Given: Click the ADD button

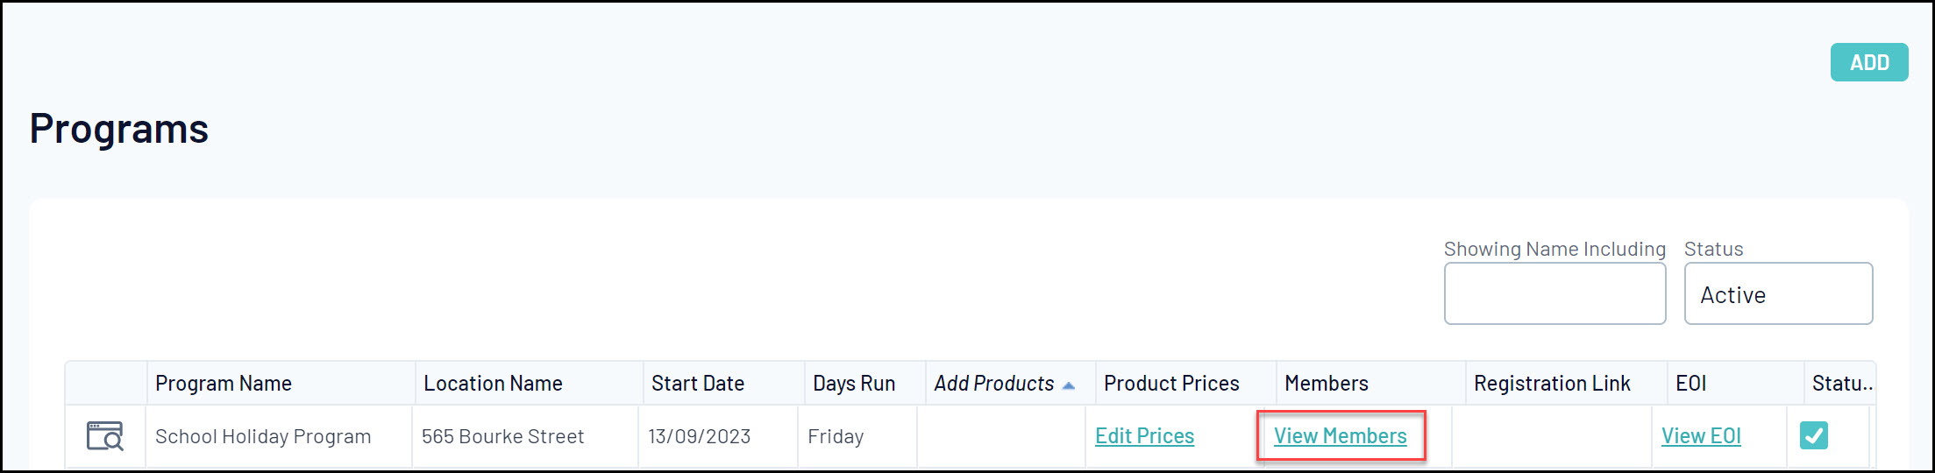Looking at the screenshot, I should tap(1868, 62).
